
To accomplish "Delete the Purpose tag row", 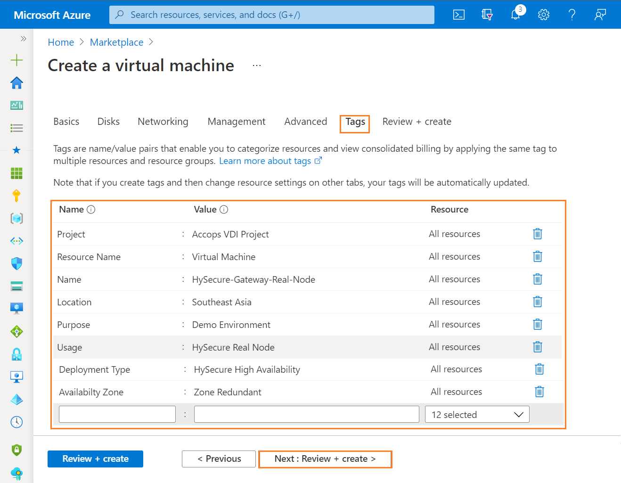I will pos(538,324).
